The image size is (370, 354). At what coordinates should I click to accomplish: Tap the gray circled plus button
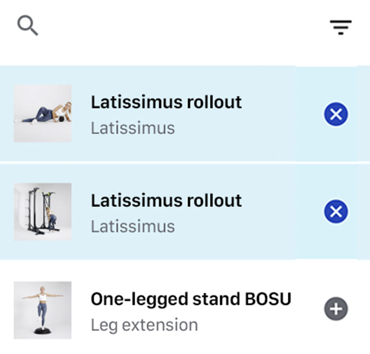tap(335, 309)
